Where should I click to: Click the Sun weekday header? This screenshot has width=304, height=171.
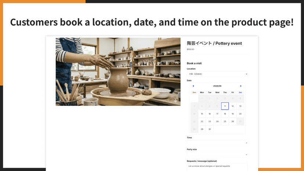[194, 92]
